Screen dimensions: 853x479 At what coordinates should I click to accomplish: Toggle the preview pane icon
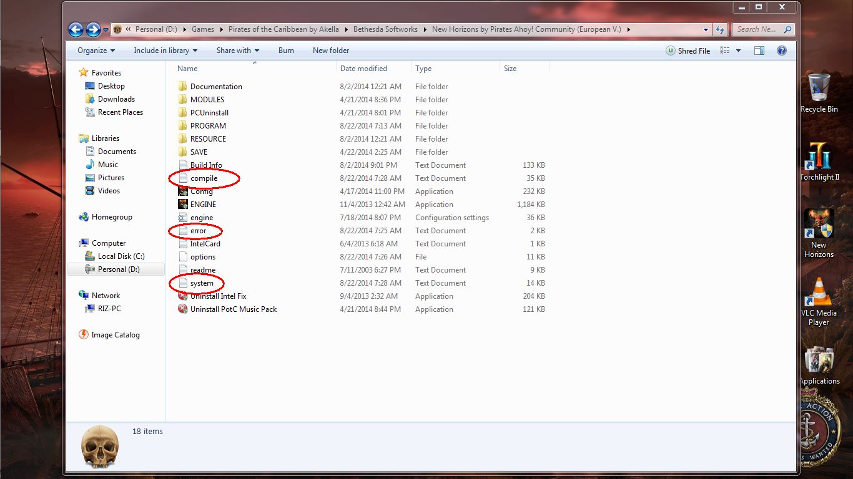[x=759, y=51]
